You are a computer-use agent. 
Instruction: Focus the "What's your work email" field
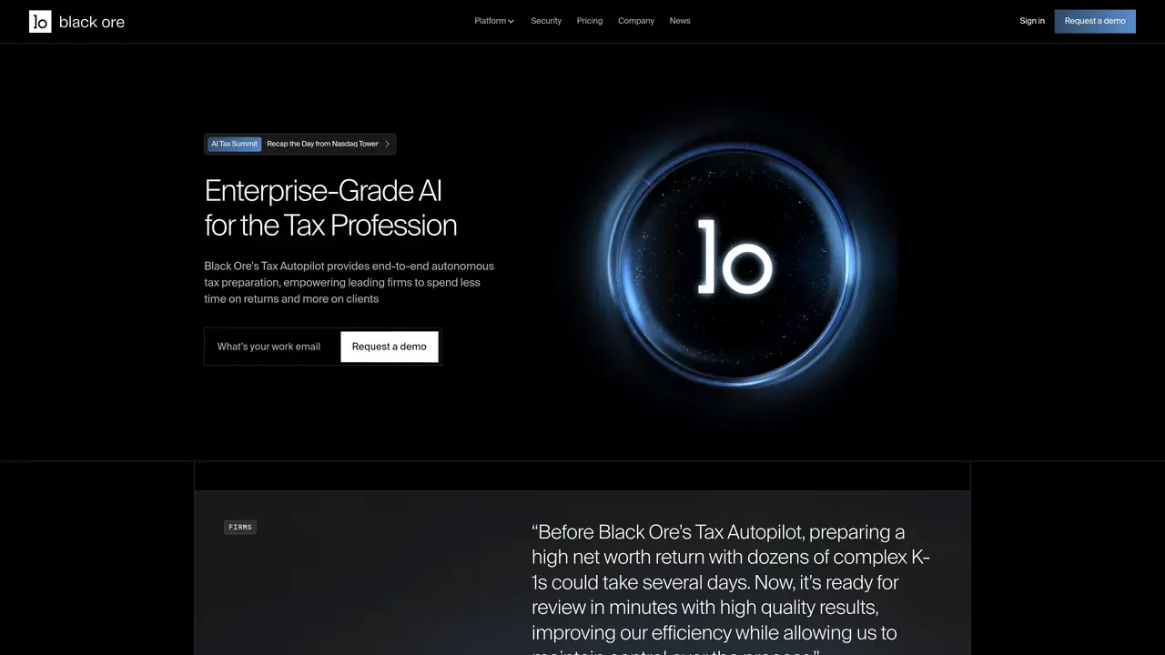[272, 347]
